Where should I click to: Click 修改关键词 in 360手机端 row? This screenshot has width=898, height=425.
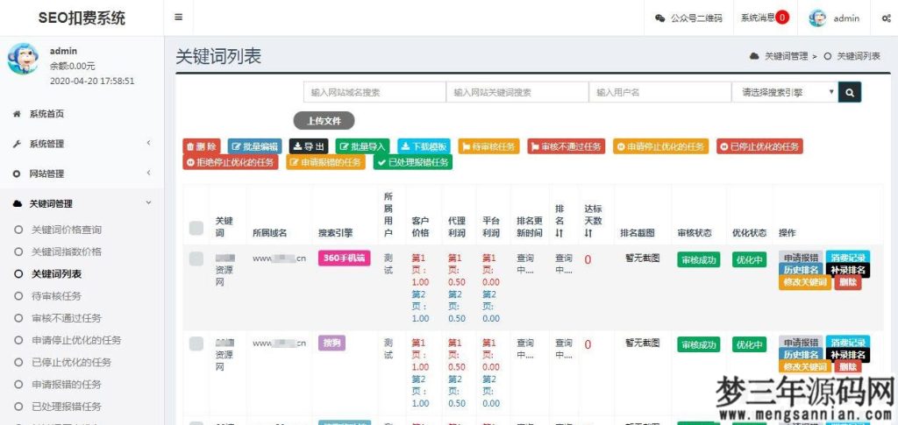[x=805, y=282]
